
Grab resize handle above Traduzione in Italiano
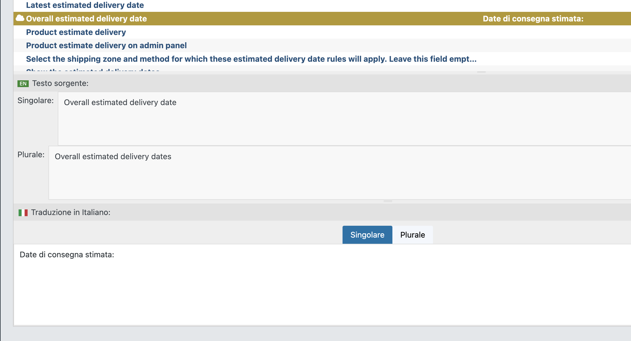(388, 201)
